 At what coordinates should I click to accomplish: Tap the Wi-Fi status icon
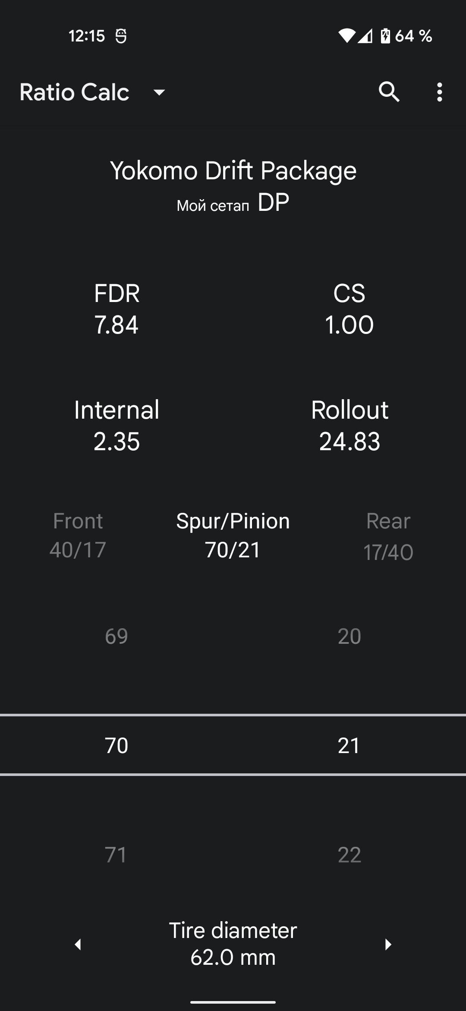point(346,36)
